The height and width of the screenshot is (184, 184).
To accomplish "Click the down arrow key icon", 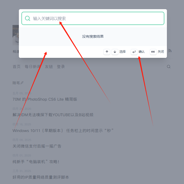I will pos(115,52).
